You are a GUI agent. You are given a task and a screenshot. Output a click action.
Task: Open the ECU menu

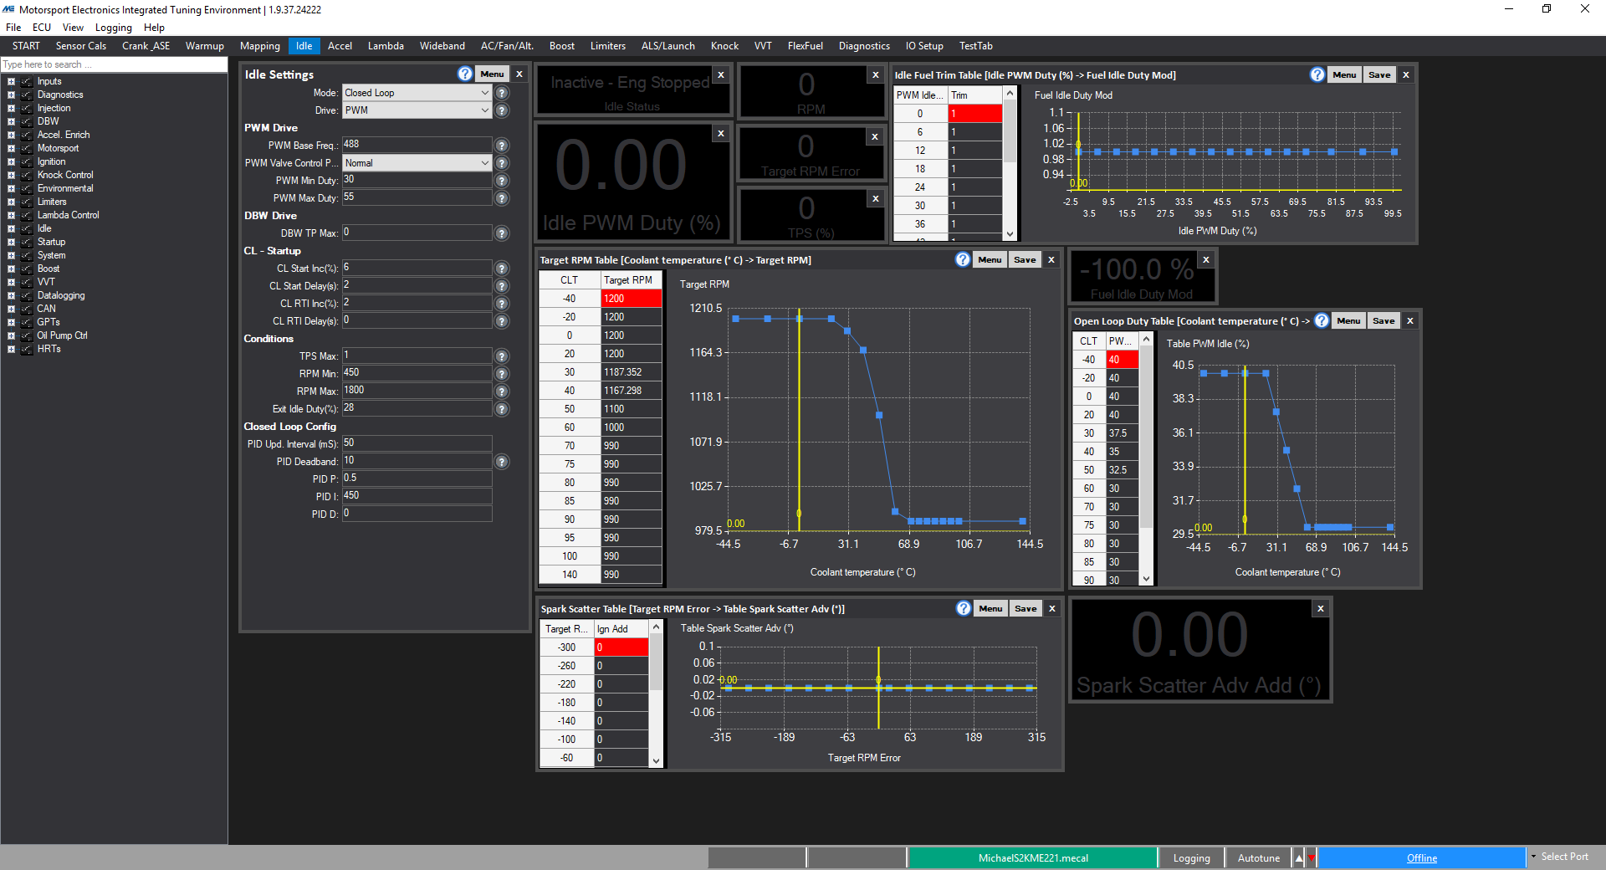tap(42, 28)
